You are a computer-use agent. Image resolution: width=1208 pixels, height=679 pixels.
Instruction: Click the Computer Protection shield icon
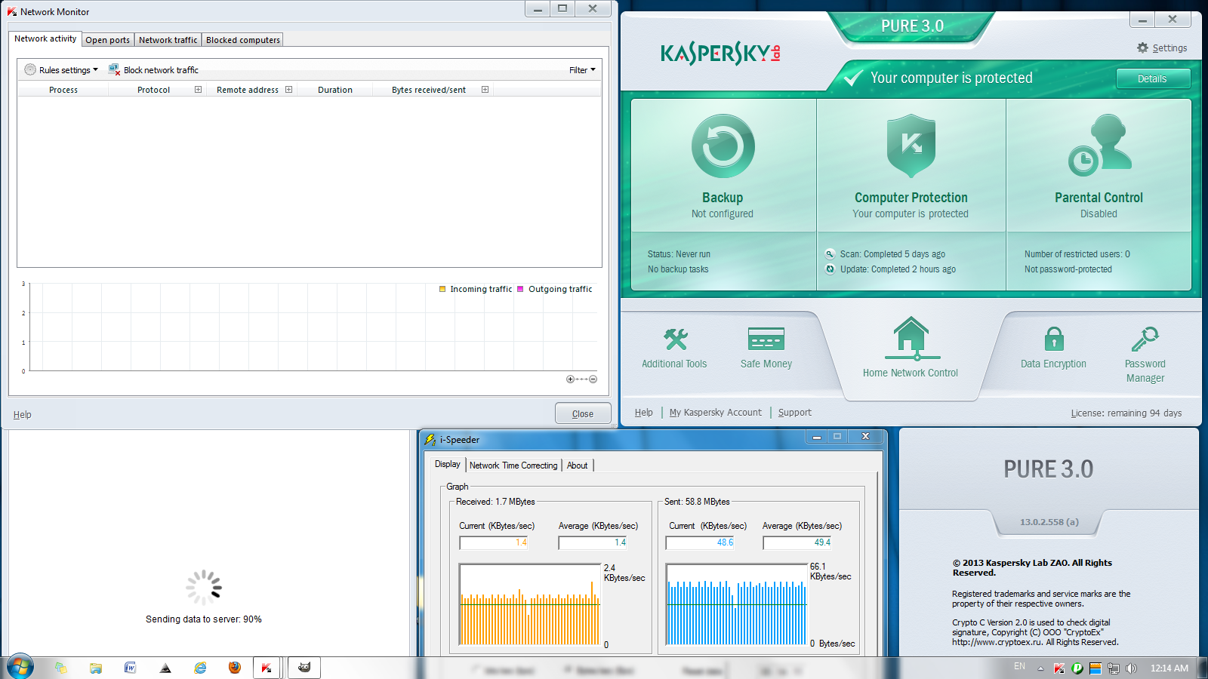(911, 146)
